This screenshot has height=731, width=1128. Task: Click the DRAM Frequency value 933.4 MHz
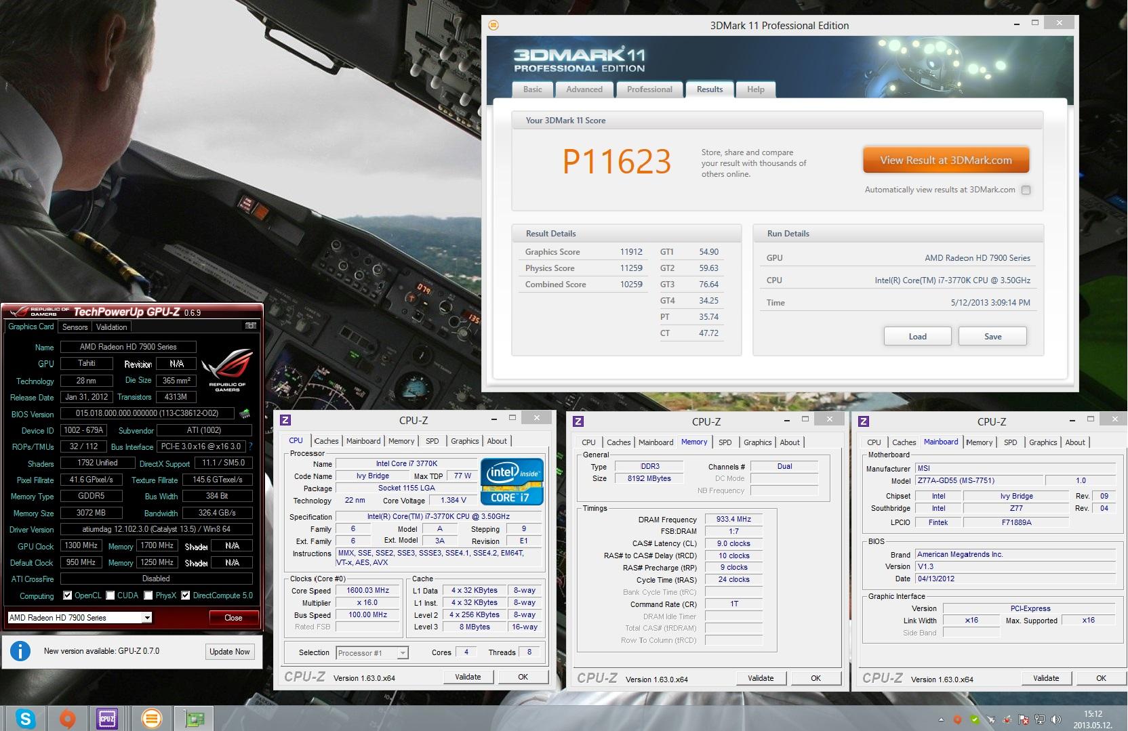pyautogui.click(x=733, y=520)
